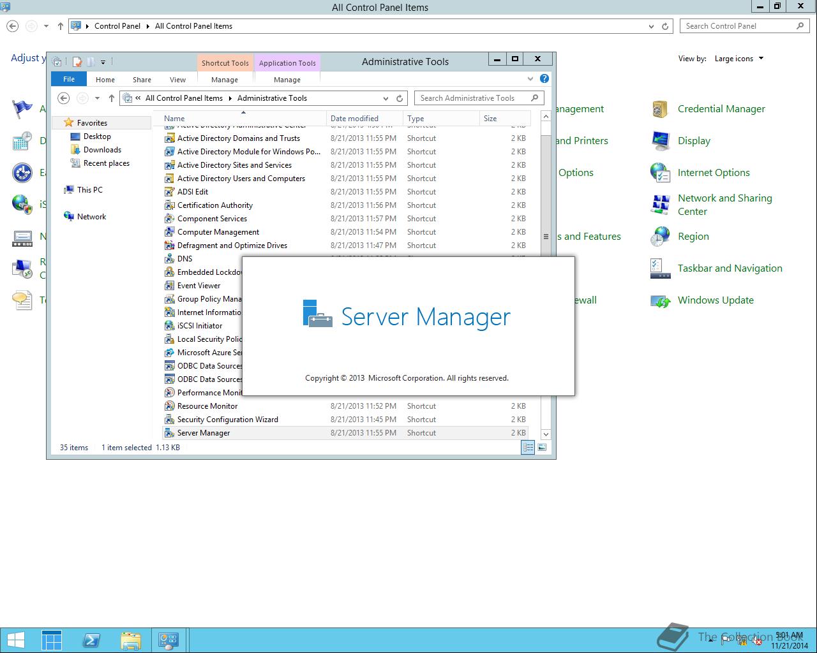This screenshot has height=653, width=817.
Task: Click Refresh button in Administrative Tools address bar
Action: (400, 98)
